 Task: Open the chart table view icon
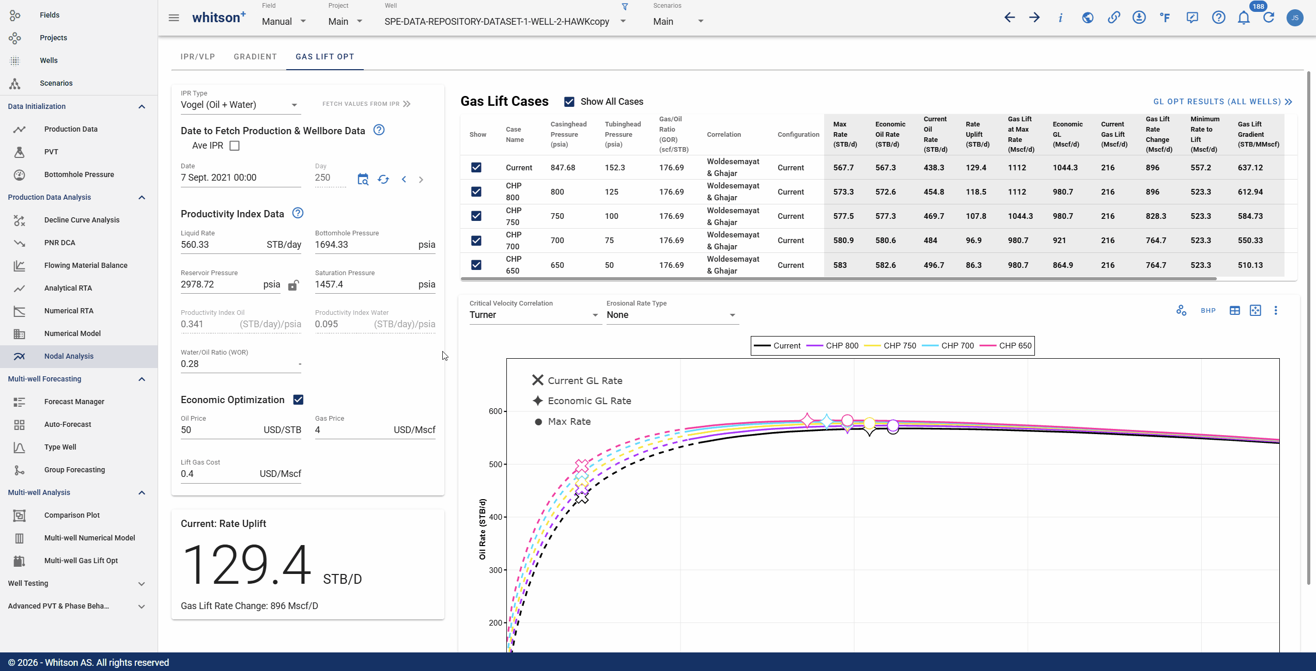click(x=1234, y=310)
